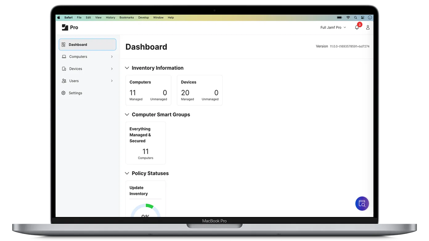
Task: Open the user account profile icon
Action: click(x=368, y=27)
